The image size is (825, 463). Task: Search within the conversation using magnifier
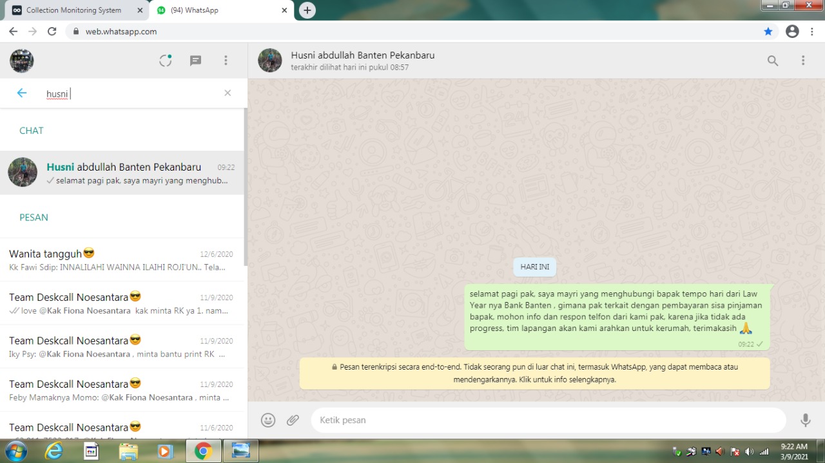tap(772, 61)
